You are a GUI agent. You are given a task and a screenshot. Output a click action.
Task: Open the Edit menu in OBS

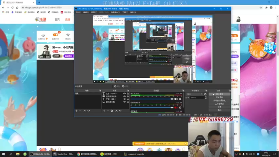(x=86, y=12)
